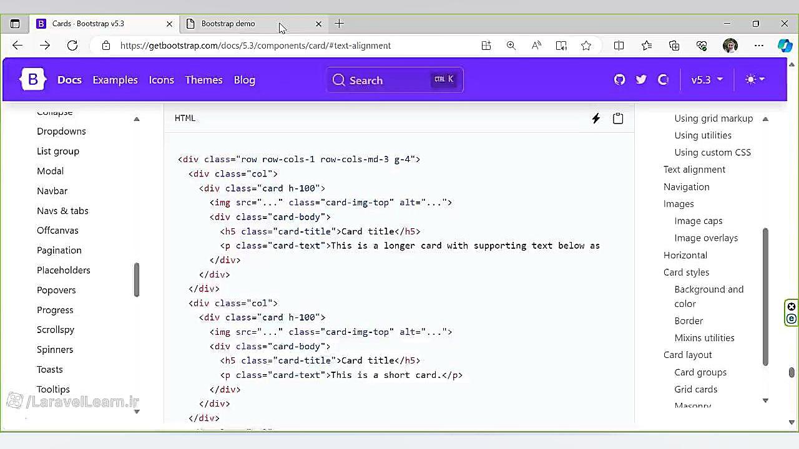
Task: Open Immersive Reader view
Action: [561, 46]
